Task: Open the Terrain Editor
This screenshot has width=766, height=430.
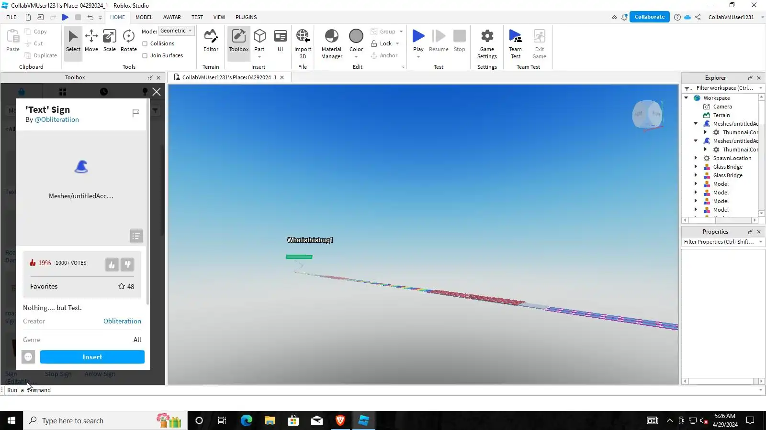Action: (x=211, y=41)
